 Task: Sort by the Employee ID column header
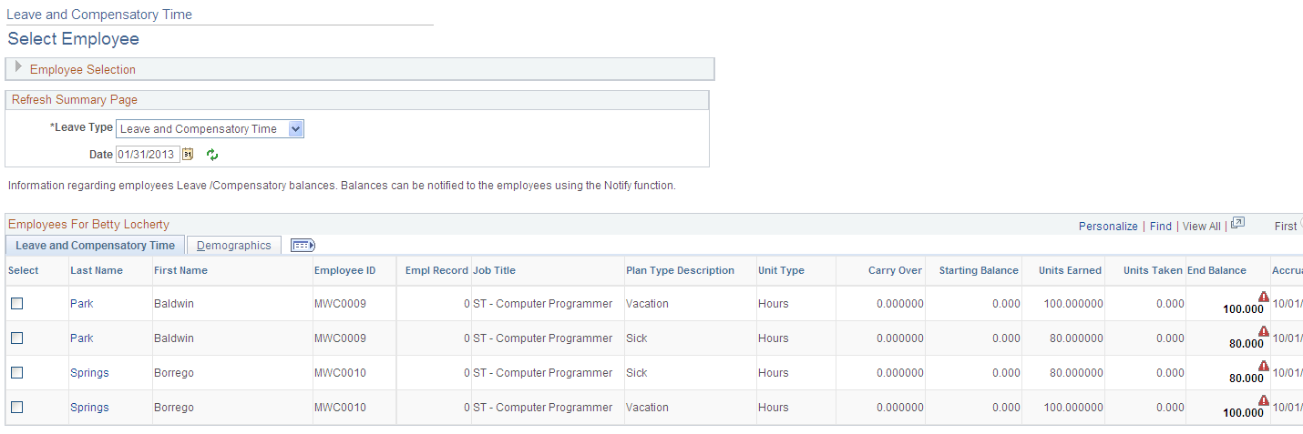click(345, 270)
